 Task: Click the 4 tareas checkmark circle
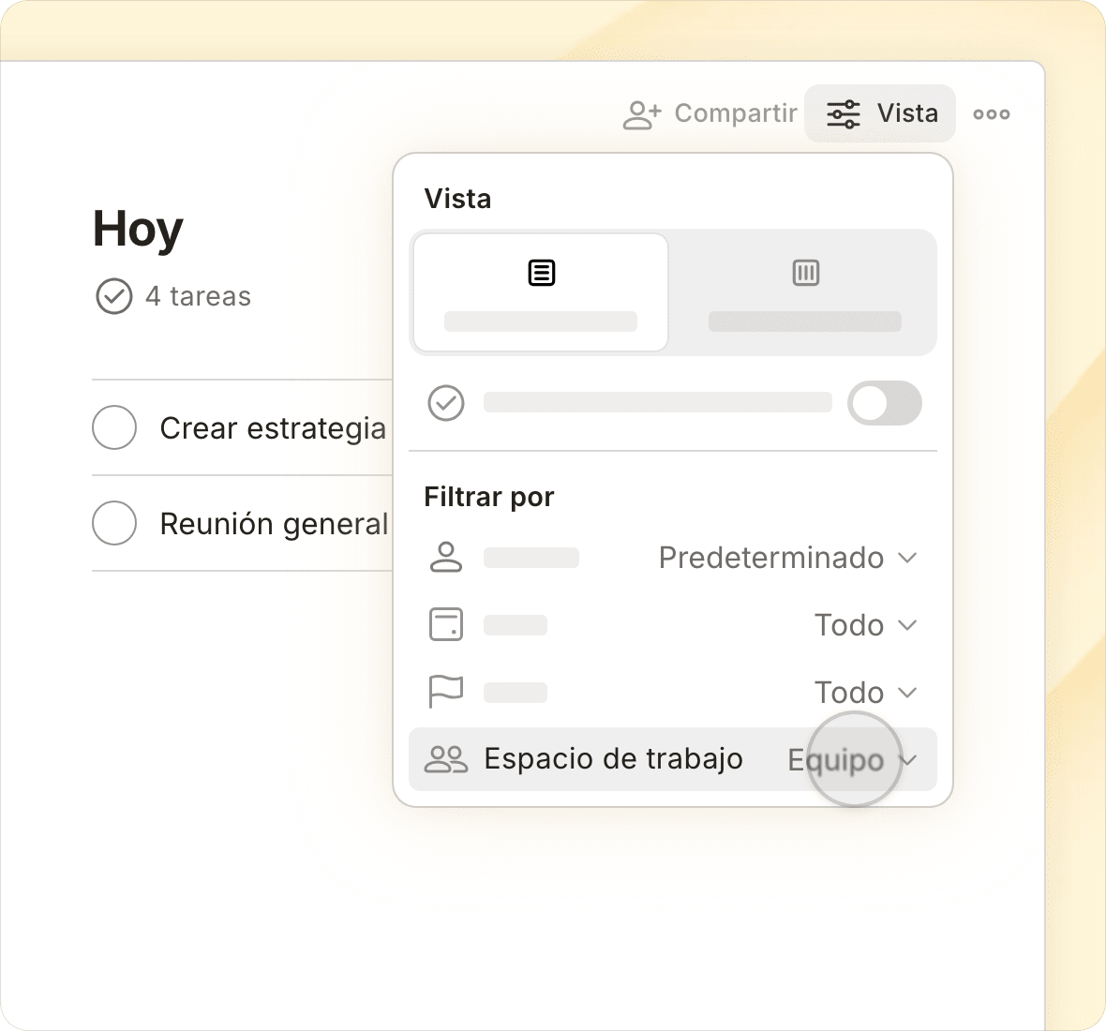113,296
